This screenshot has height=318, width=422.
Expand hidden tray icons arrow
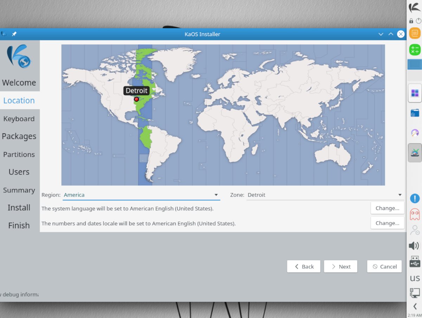tap(415, 306)
